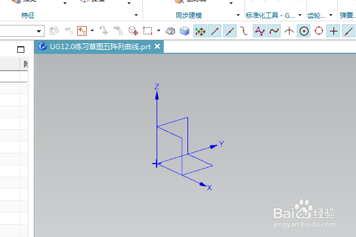Screen dimensions: 356x237
Task: Toggle the mid point snap
Action: [x=230, y=31]
